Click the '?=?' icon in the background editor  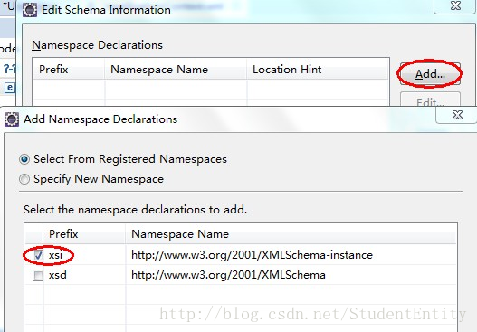click(x=9, y=69)
